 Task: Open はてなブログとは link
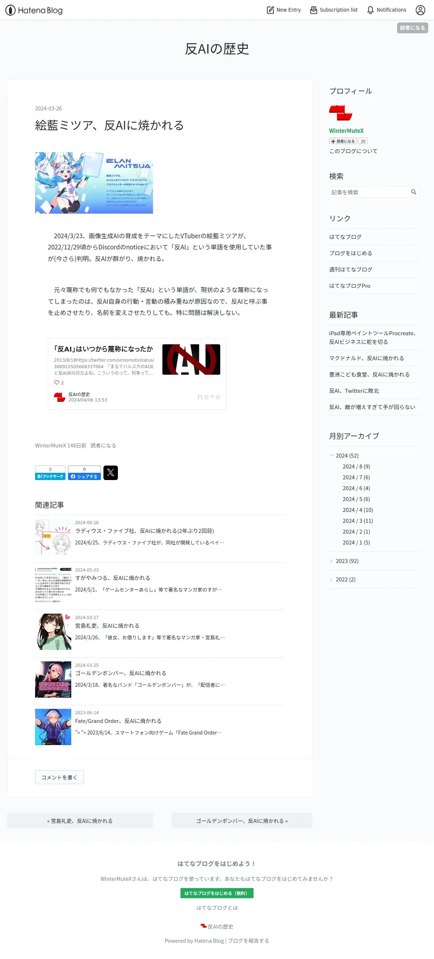[x=217, y=908]
